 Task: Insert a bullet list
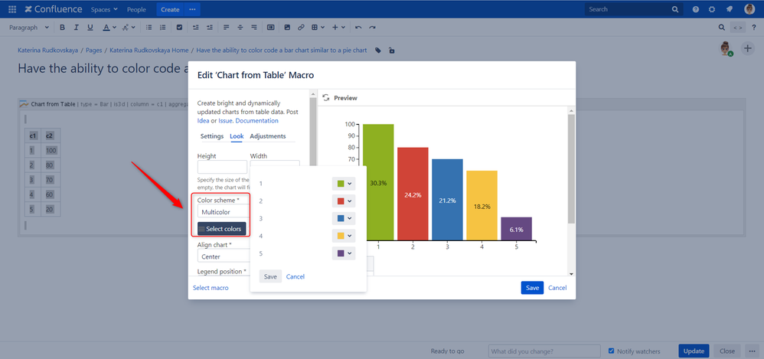tap(149, 28)
